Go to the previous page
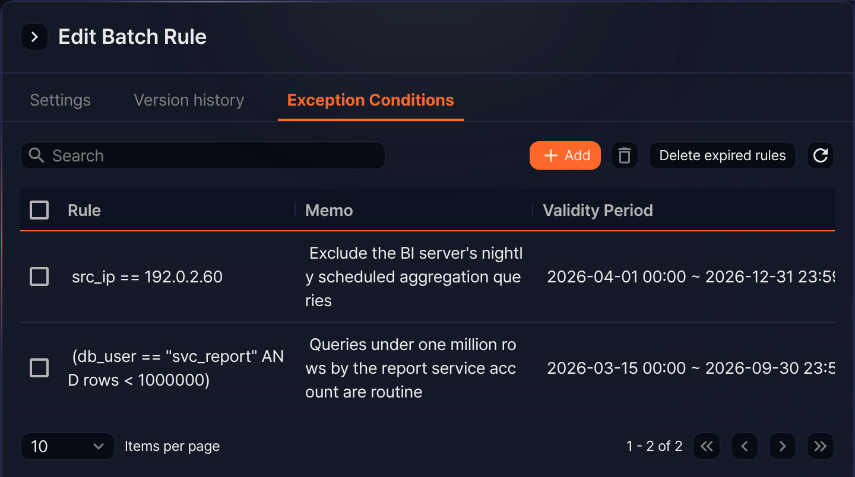 [745, 446]
